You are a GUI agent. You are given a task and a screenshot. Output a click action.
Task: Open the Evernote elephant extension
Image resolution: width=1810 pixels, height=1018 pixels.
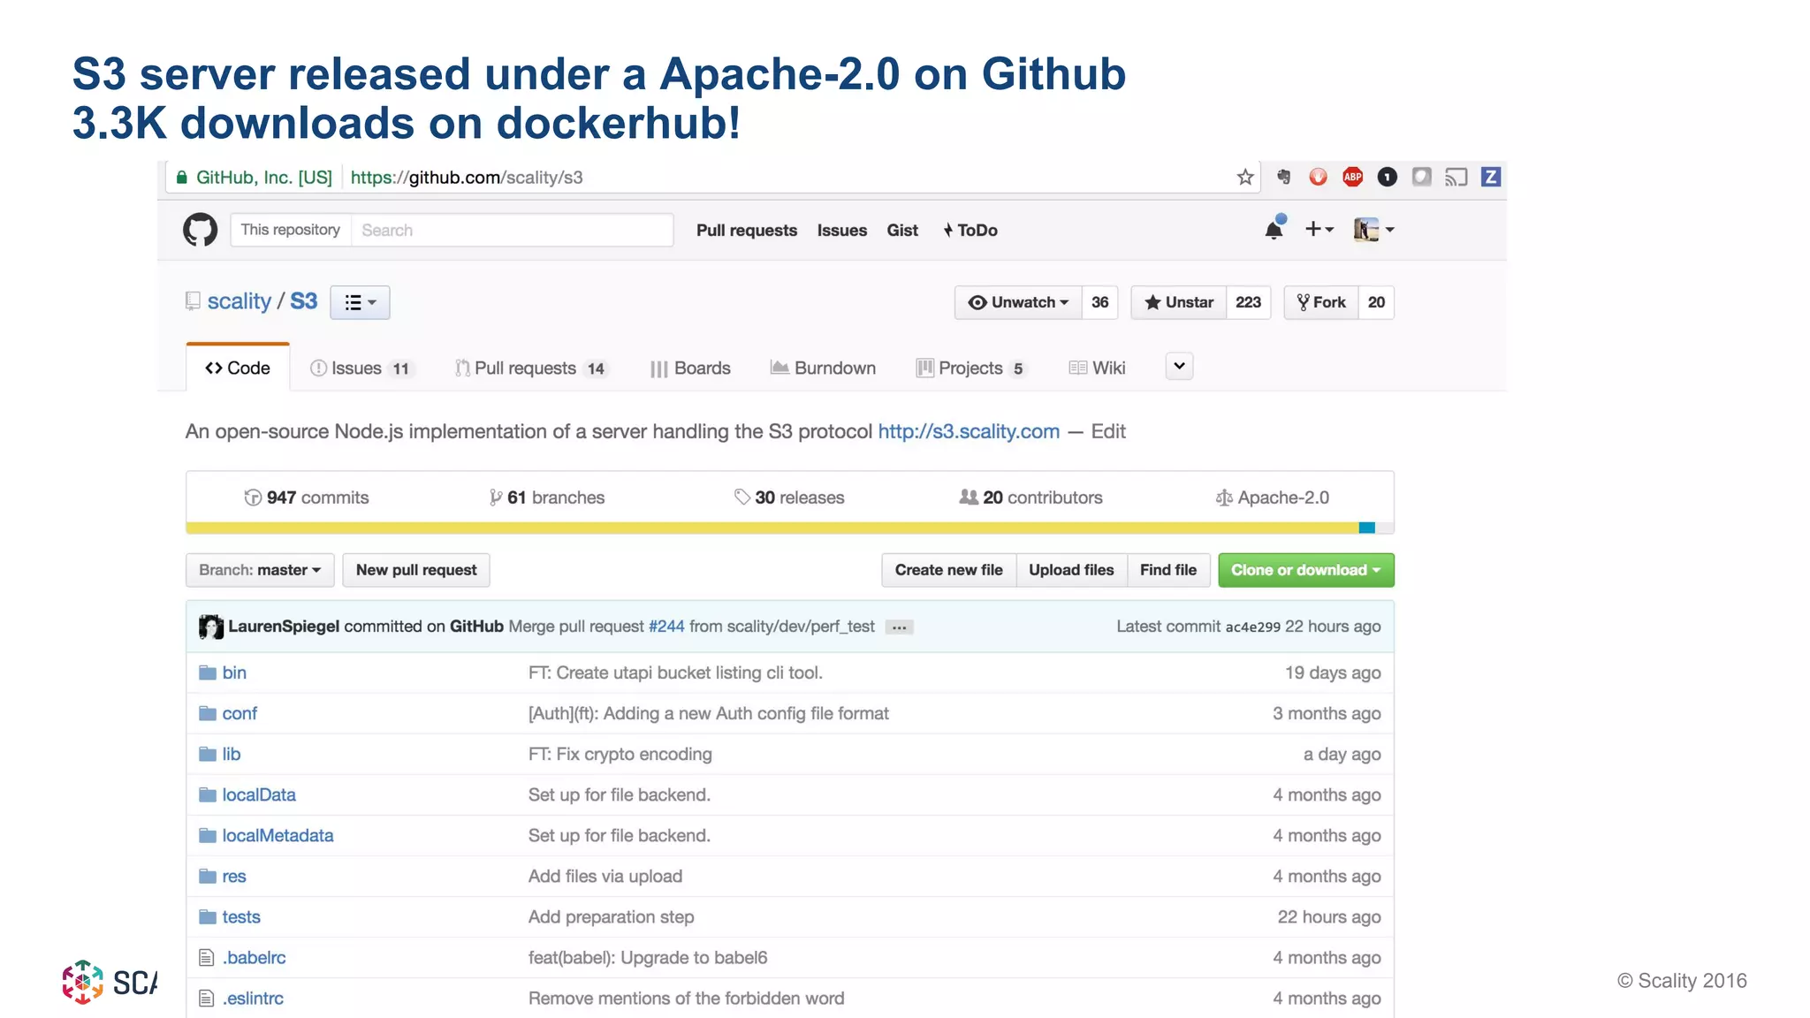click(x=1283, y=177)
